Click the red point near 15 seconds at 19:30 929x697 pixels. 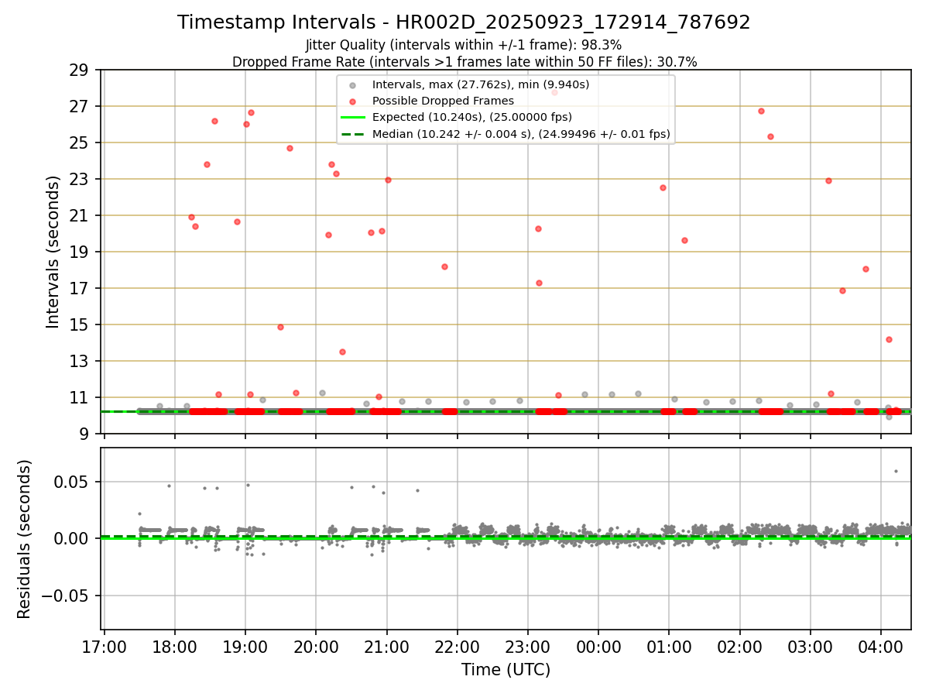tap(280, 327)
